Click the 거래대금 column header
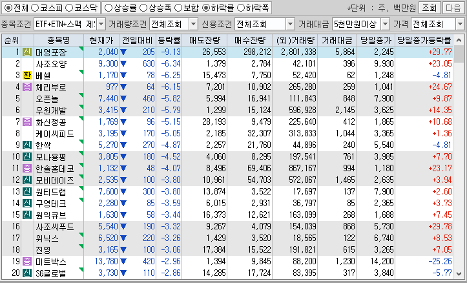467x283 pixels. pyautogui.click(x=337, y=40)
